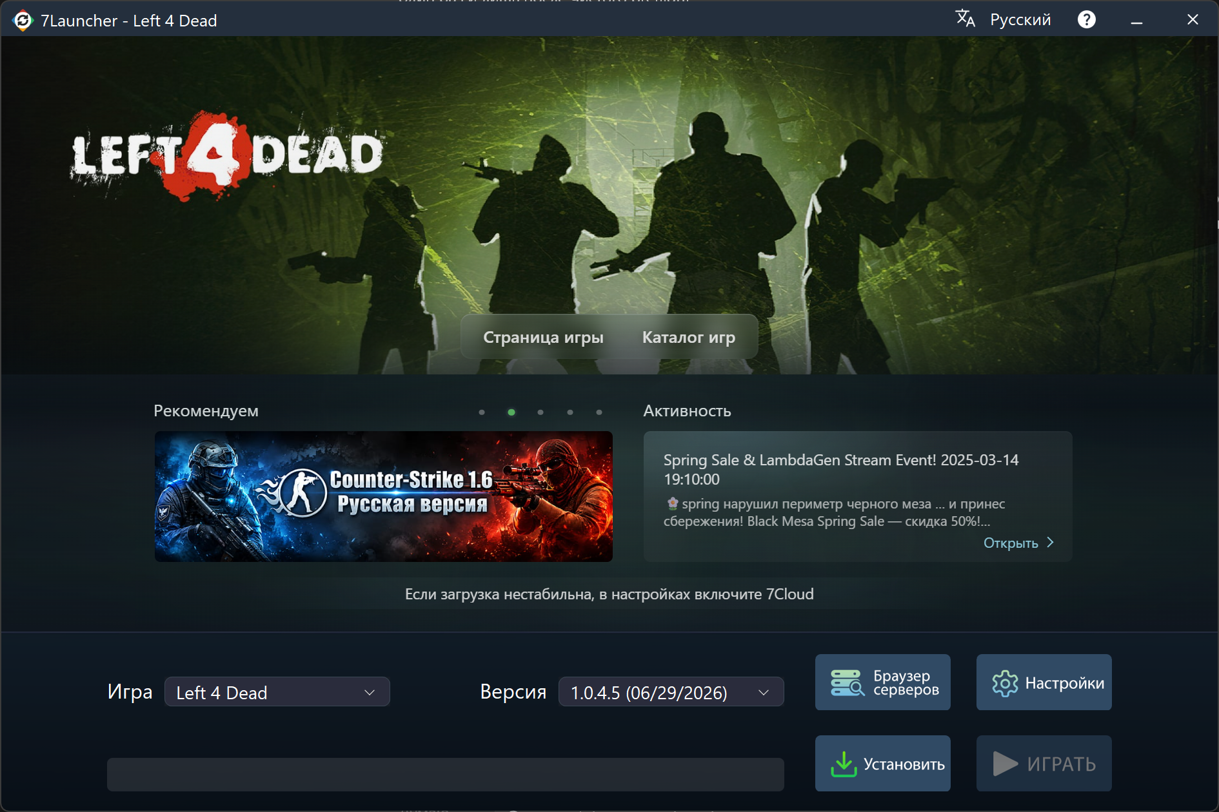Viewport: 1219px width, 812px height.
Task: Select the third carousel dot
Action: pos(540,412)
